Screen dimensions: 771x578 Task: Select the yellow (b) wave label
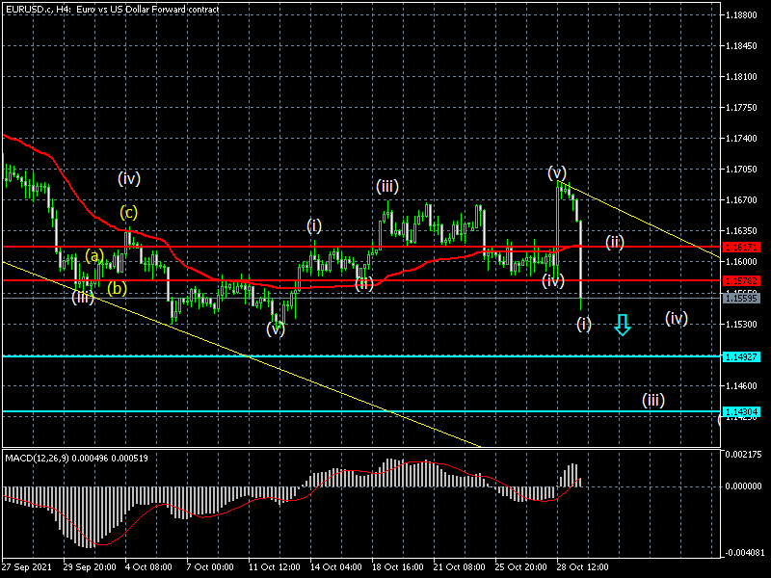point(117,287)
